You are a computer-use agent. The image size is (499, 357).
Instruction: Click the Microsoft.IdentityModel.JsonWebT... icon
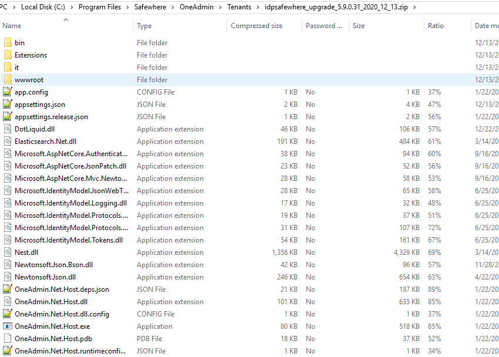8,191
